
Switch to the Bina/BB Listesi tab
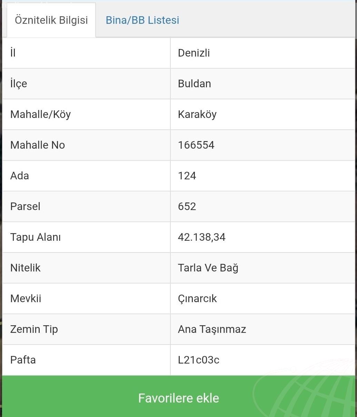pos(142,20)
